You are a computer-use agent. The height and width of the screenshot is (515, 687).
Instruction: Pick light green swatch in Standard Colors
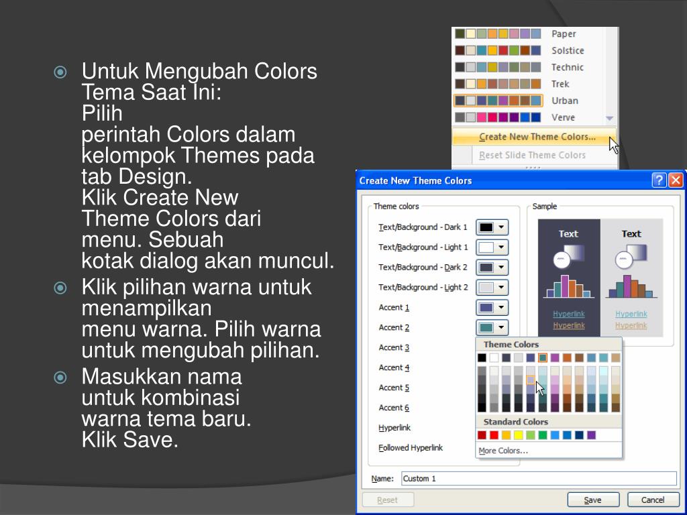[x=531, y=435]
